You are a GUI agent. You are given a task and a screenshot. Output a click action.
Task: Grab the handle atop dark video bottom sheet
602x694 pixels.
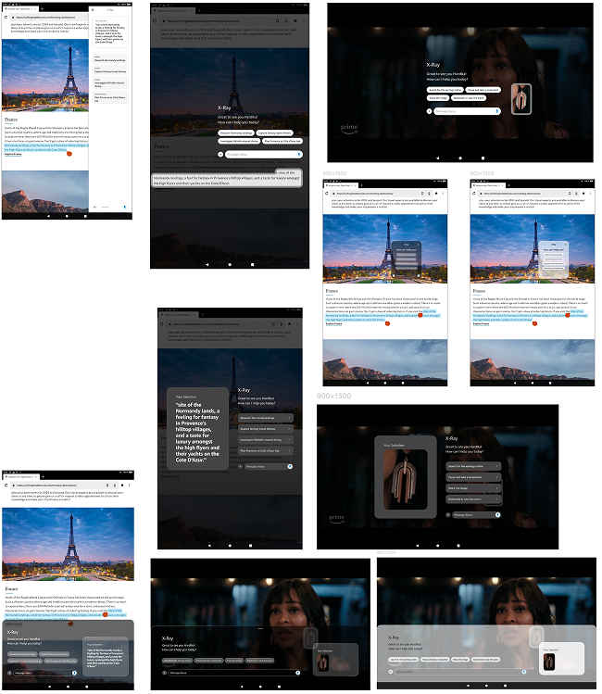(260, 628)
